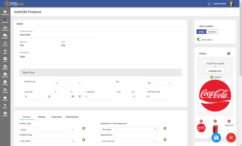Add new Manufacturer with green plus
The width and height of the screenshot is (242, 146).
(165, 140)
